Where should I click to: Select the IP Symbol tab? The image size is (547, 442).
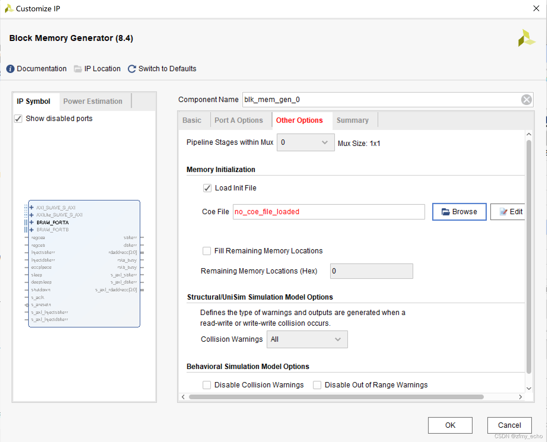(x=34, y=101)
